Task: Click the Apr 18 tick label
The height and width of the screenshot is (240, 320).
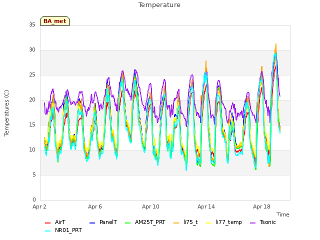Action: coord(261,206)
